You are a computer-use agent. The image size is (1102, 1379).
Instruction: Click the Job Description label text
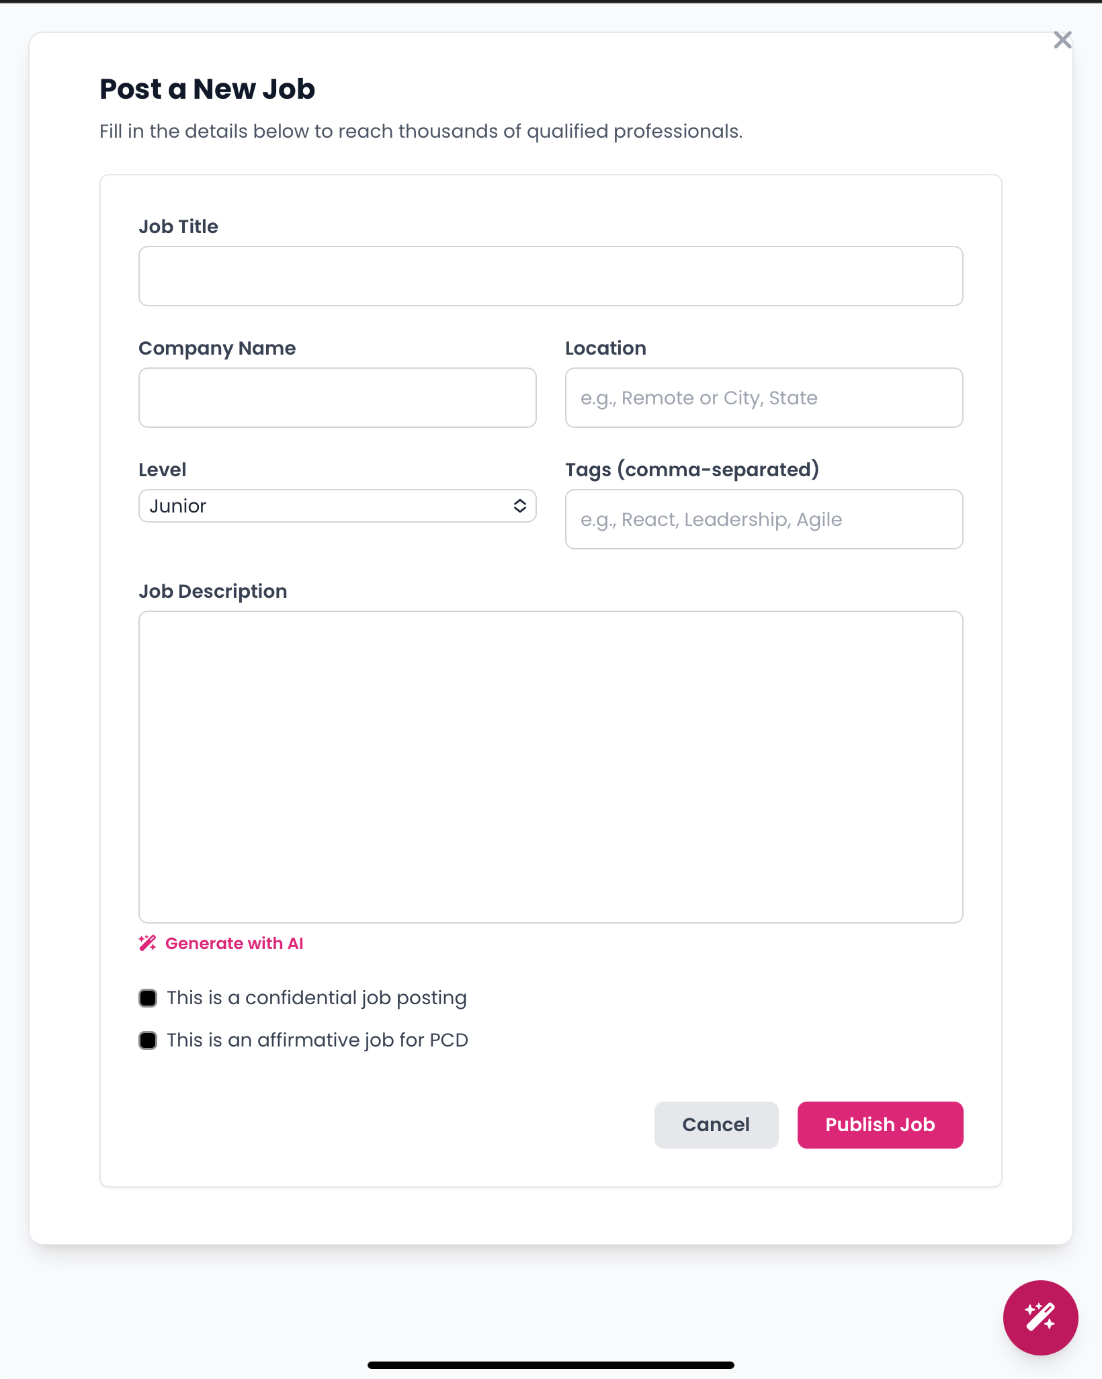pyautogui.click(x=212, y=591)
